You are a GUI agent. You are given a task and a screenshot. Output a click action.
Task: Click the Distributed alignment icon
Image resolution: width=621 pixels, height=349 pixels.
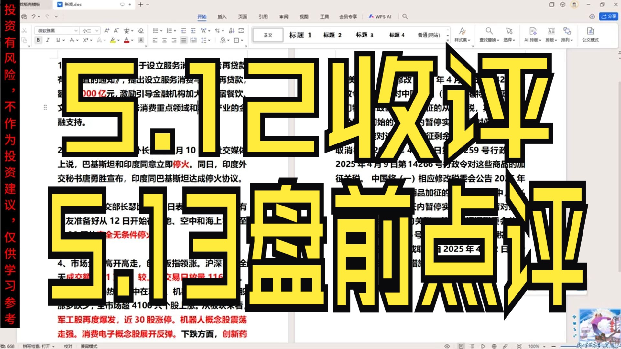(193, 40)
